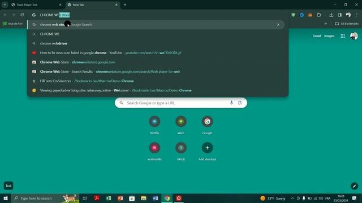Open the YouTube virus scan failed suggestion
Screen dimensions: 362x203
(x=158, y=53)
